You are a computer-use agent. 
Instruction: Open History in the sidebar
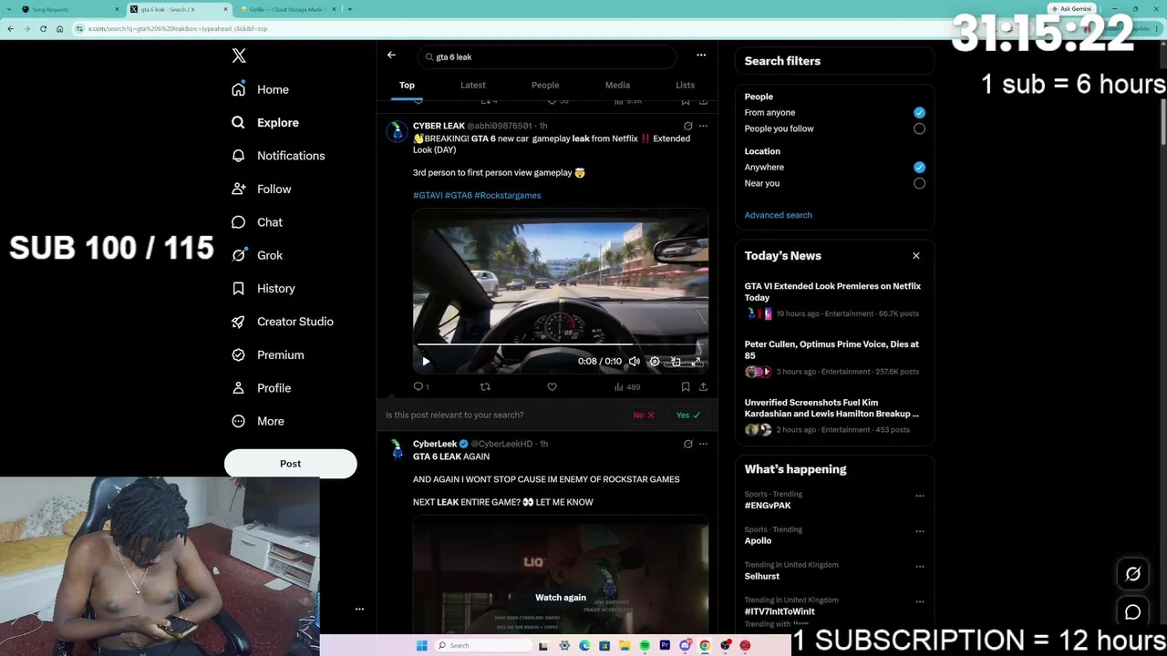(x=263, y=288)
